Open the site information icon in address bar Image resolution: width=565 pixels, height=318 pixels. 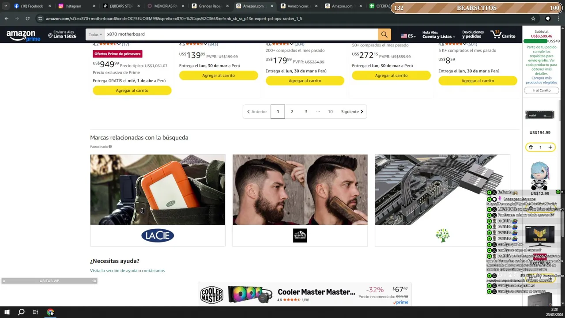(40, 19)
